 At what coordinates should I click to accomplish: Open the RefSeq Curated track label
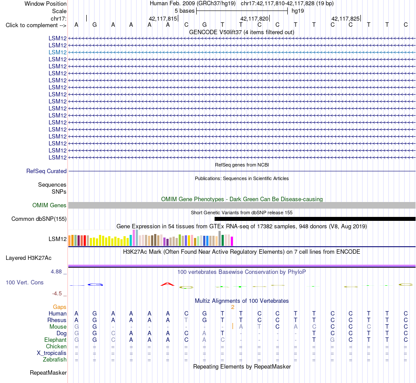pos(46,171)
